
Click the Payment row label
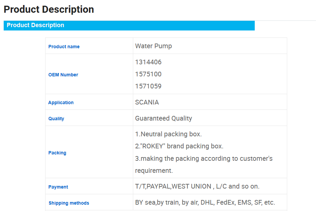click(58, 187)
